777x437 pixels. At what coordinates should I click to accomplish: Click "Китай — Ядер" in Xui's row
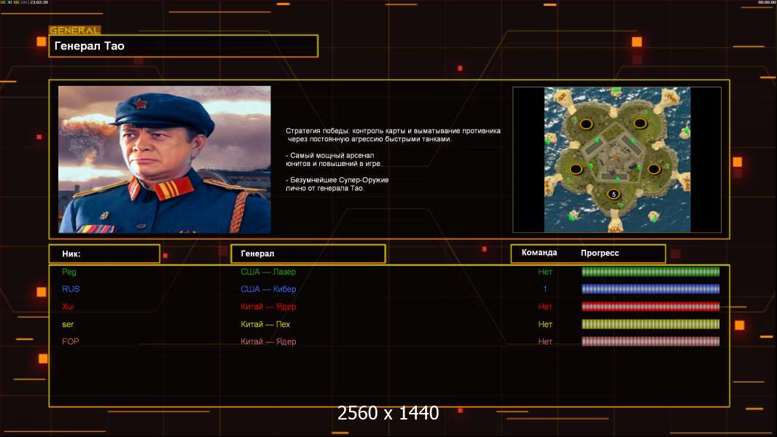(x=268, y=307)
